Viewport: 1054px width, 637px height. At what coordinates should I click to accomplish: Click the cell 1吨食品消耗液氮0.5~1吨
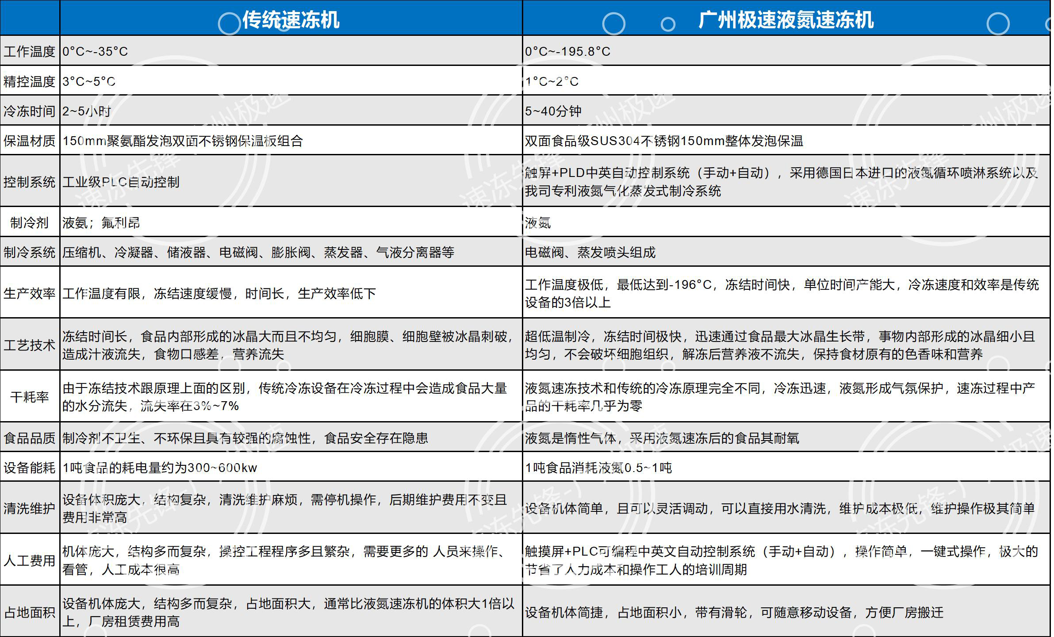(x=786, y=467)
